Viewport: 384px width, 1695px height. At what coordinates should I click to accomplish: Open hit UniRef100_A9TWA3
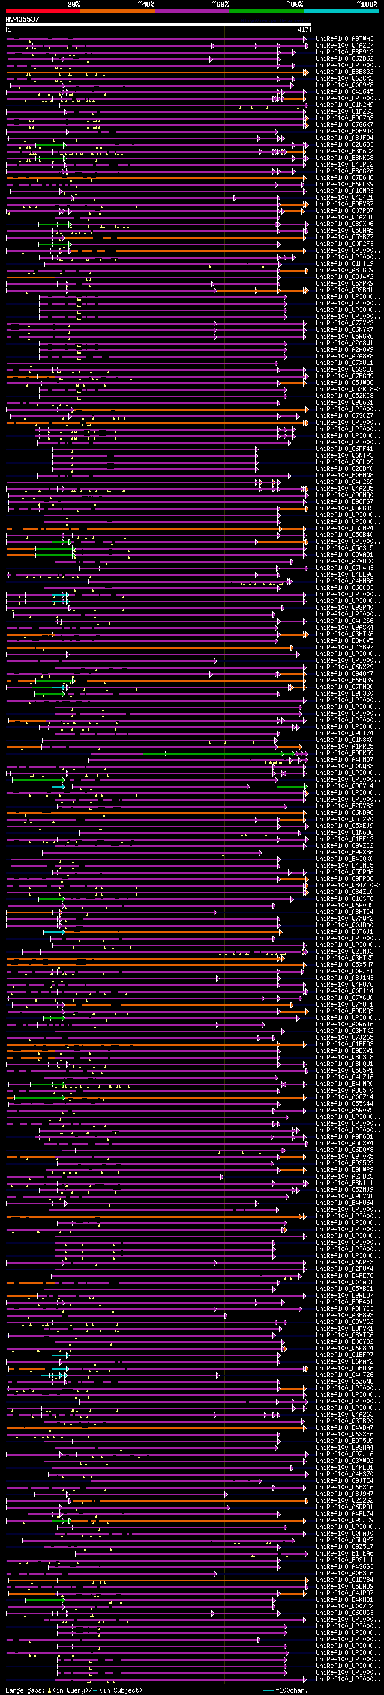(344, 39)
